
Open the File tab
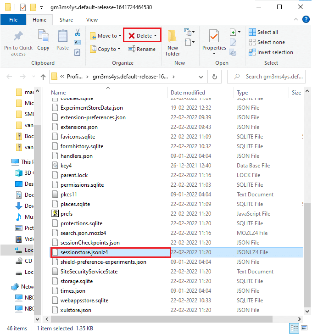tap(13, 20)
